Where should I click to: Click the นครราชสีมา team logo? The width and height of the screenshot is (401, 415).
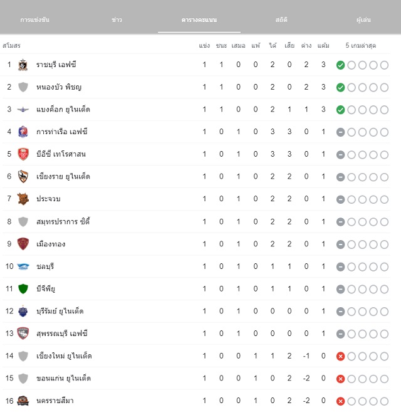click(x=23, y=401)
